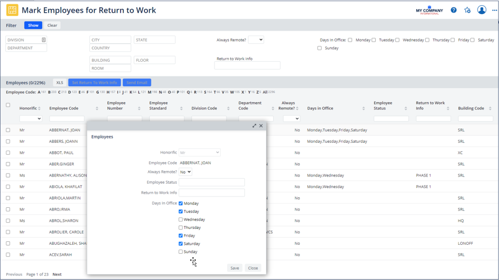Viewport: 499px width, 280px height.
Task: Filter employee codes by letter W
Action: pos(232,92)
